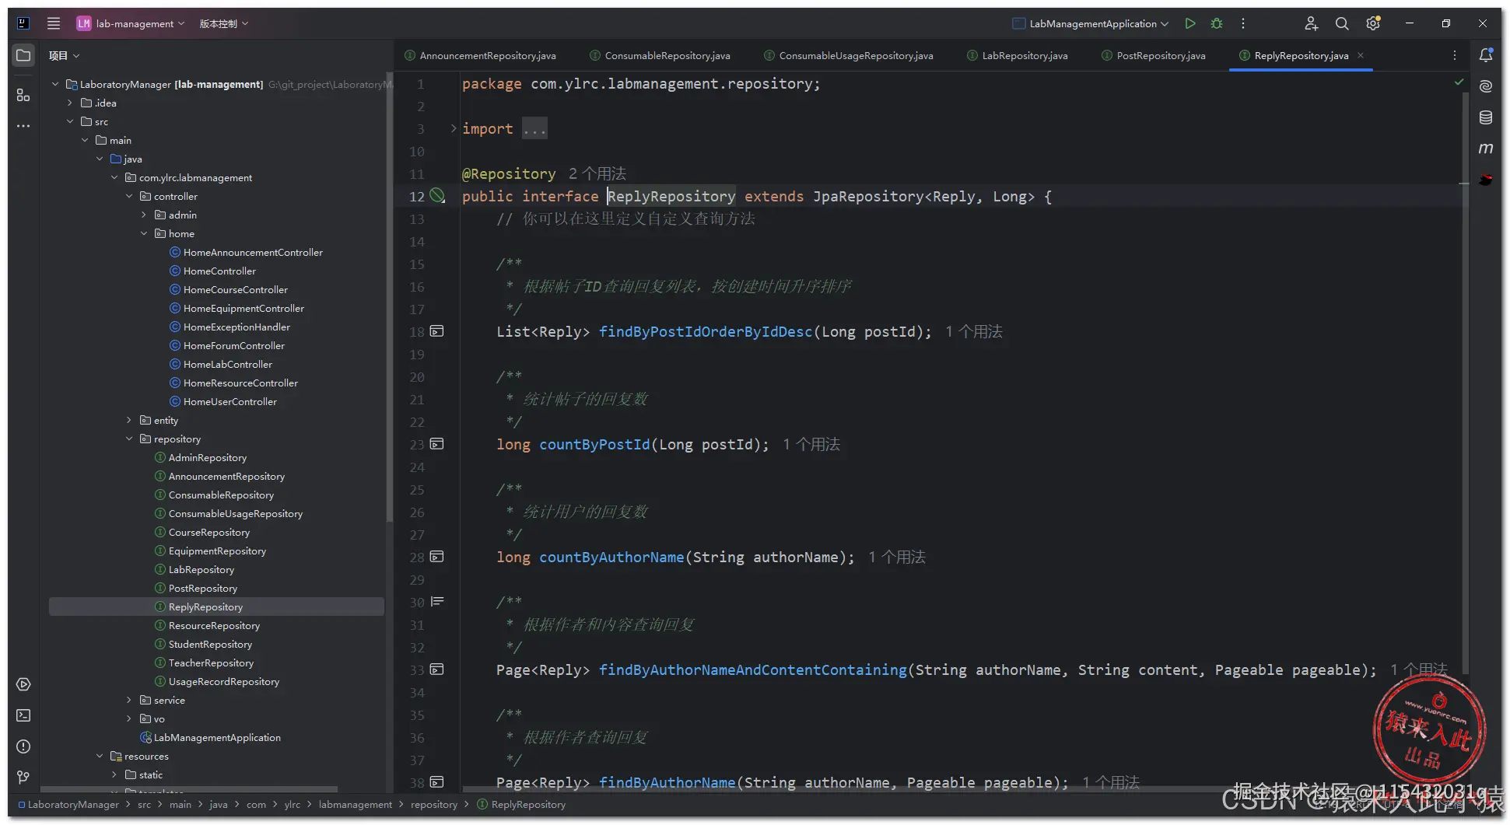Collapse the repository package folder

click(129, 439)
